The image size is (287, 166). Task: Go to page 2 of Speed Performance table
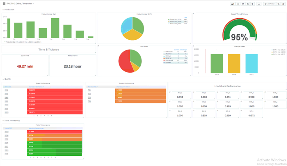(37, 116)
